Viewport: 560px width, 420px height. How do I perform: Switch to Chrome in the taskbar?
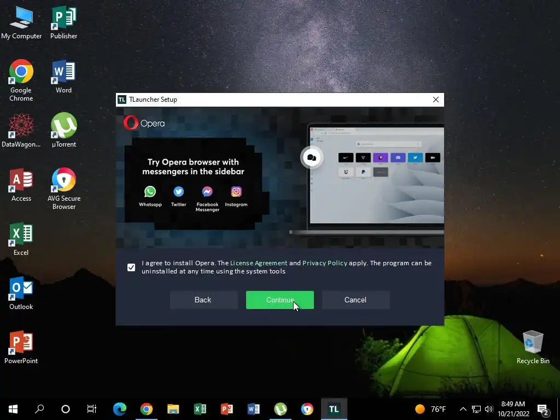(147, 409)
